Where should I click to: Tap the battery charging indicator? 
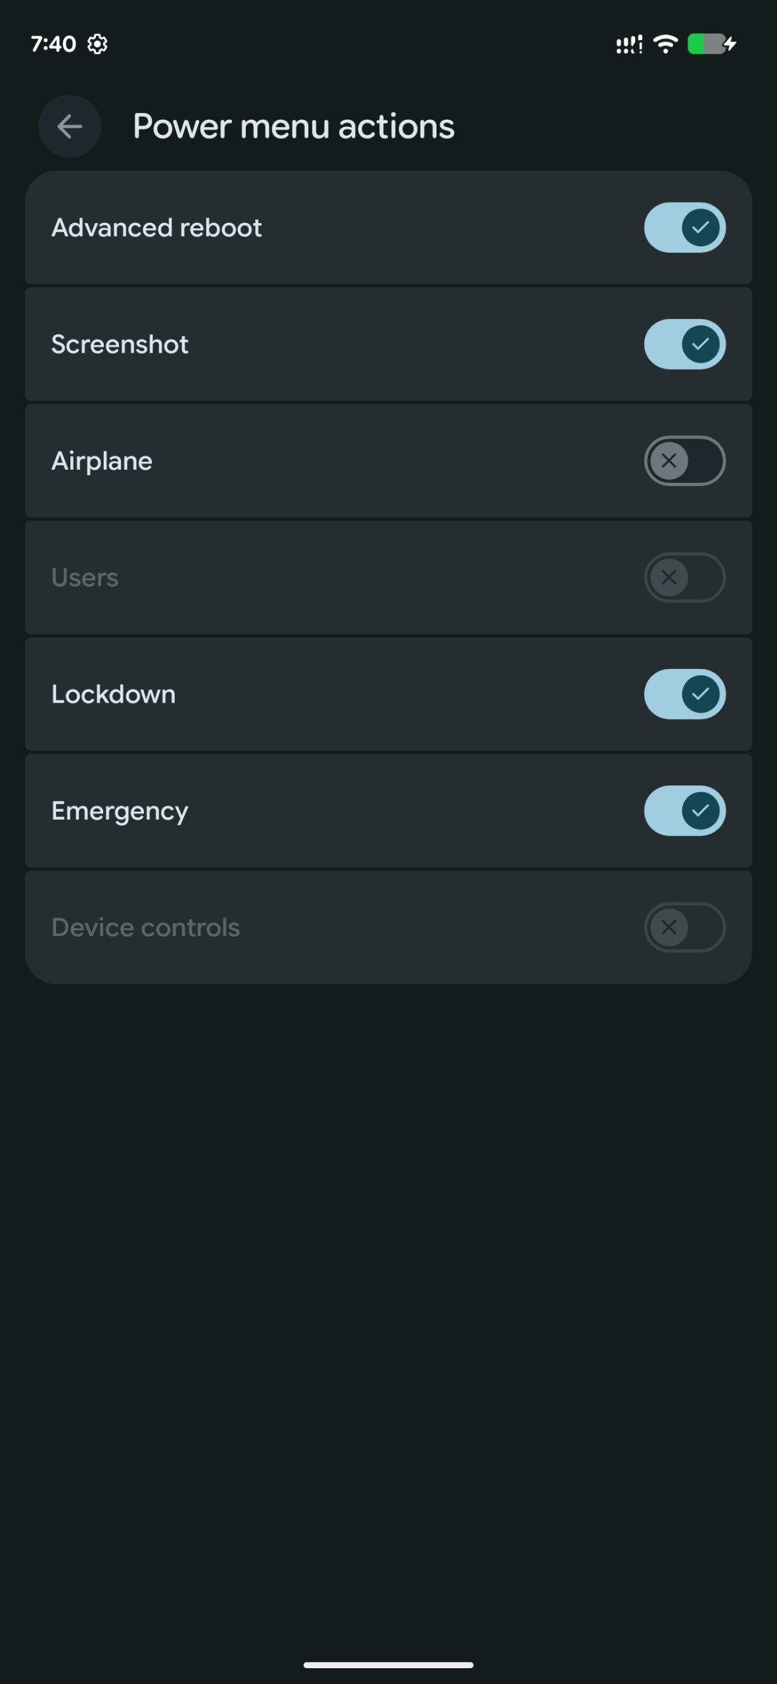tap(711, 44)
